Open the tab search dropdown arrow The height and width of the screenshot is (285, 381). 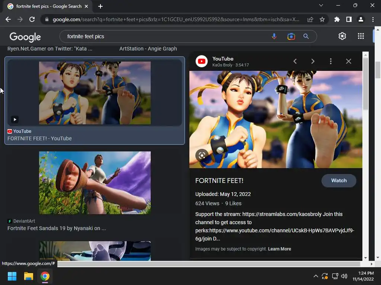[321, 5]
